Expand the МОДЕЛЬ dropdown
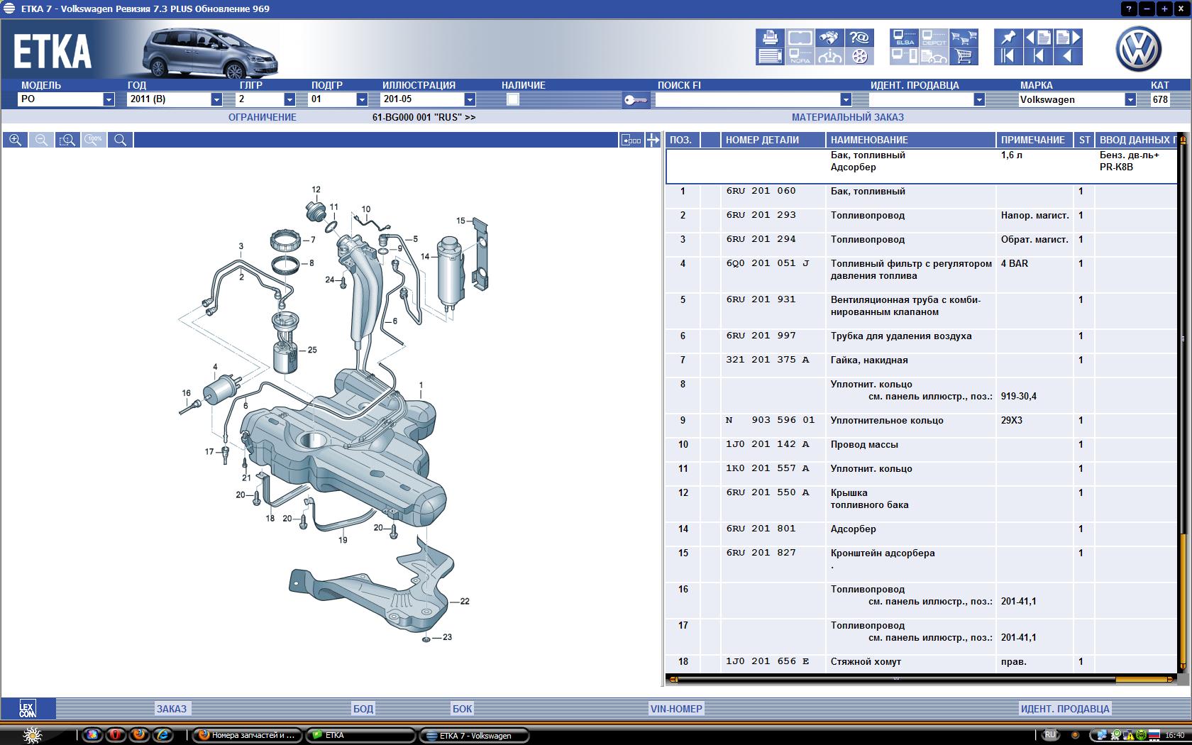1192x745 pixels. coord(109,99)
